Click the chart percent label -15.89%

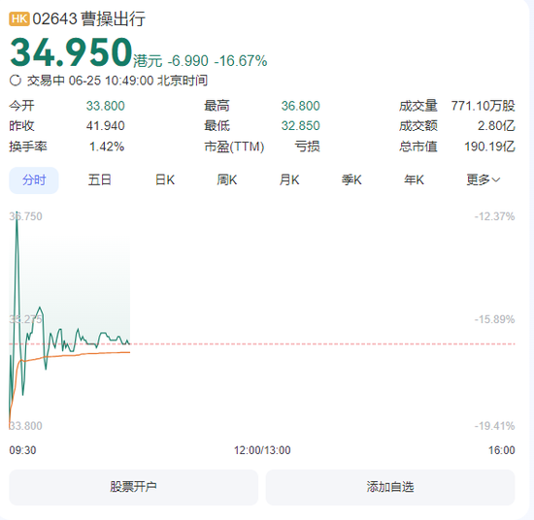point(494,319)
